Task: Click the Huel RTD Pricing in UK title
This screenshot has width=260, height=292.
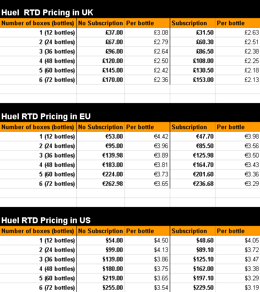Action: point(47,13)
